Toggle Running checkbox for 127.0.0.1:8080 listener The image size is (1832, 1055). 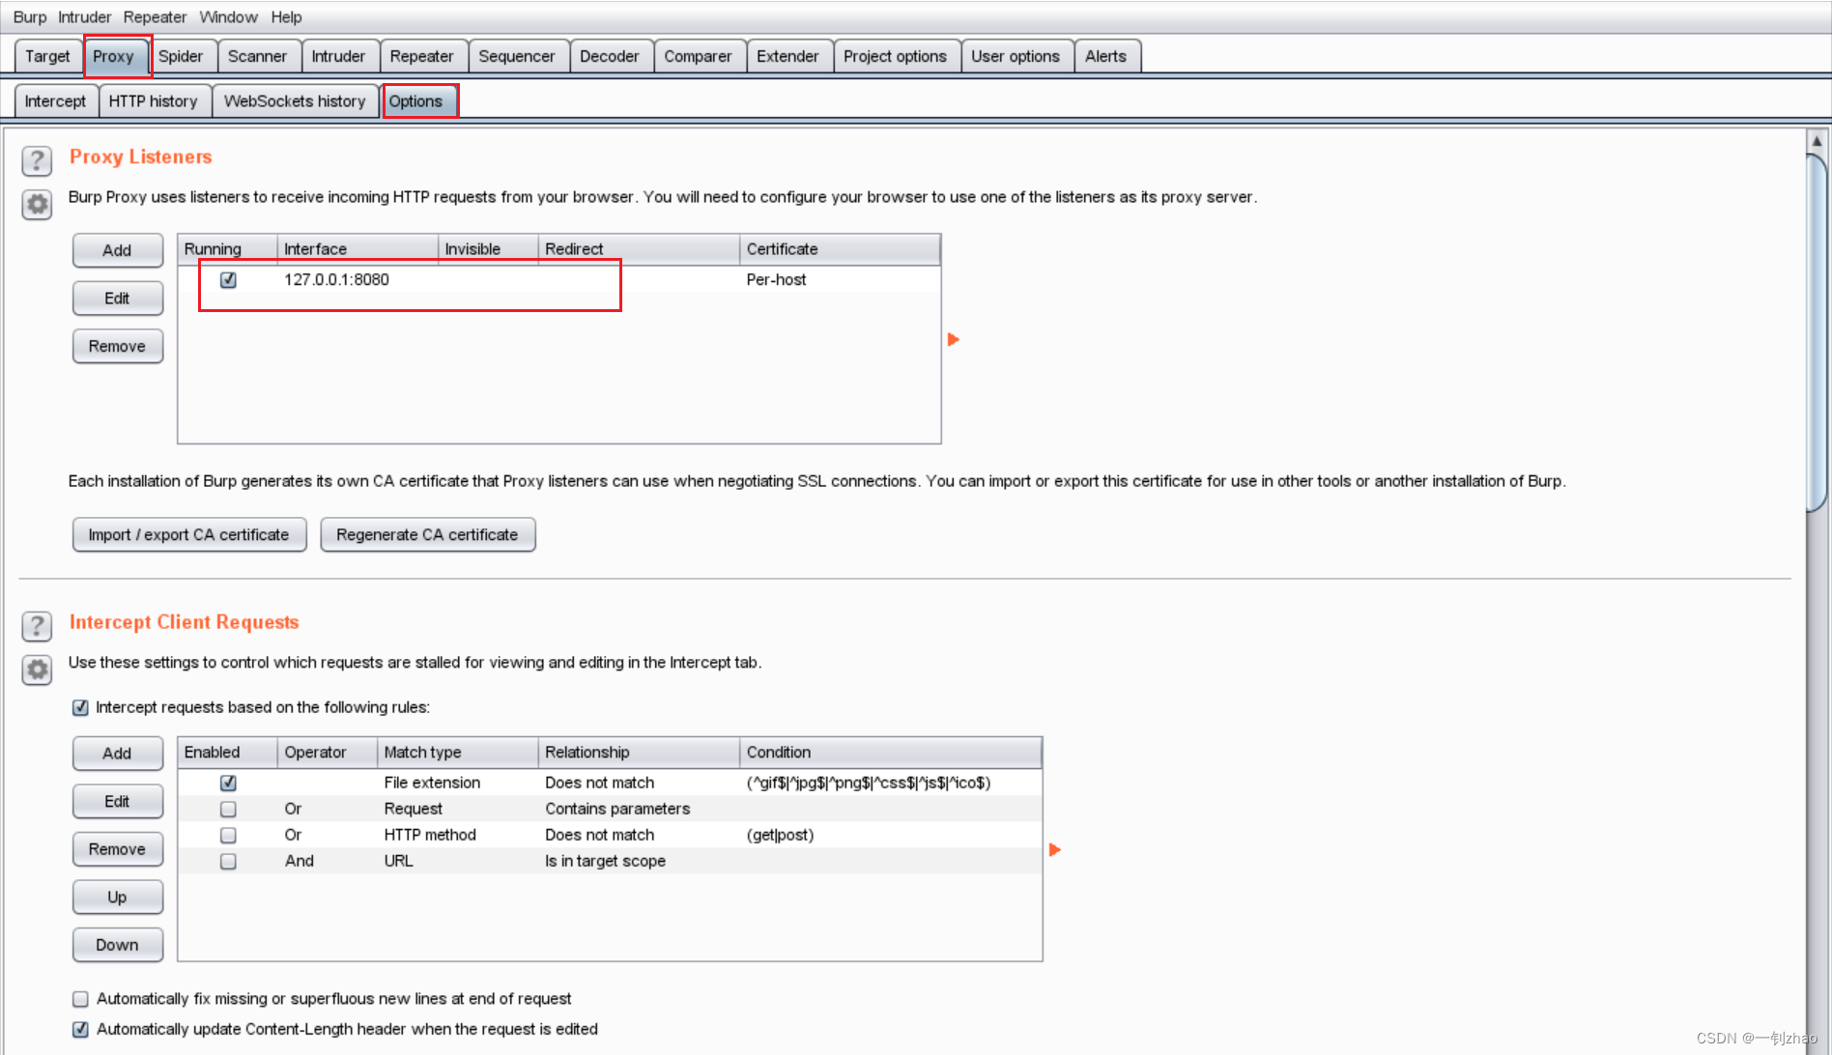coord(228,279)
